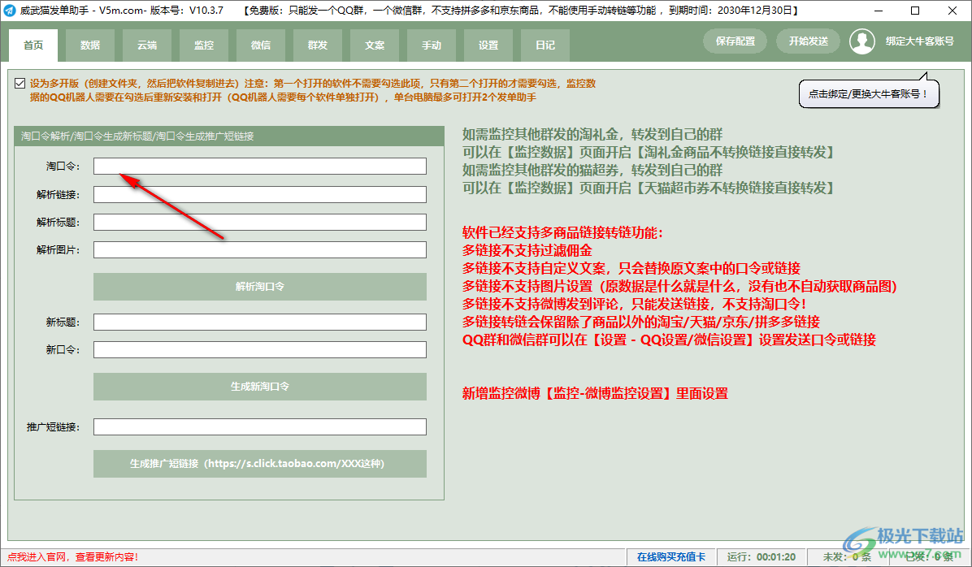Click the 软件已经支持多商品链接转链功能 text
Image resolution: width=972 pixels, height=567 pixels.
click(562, 233)
